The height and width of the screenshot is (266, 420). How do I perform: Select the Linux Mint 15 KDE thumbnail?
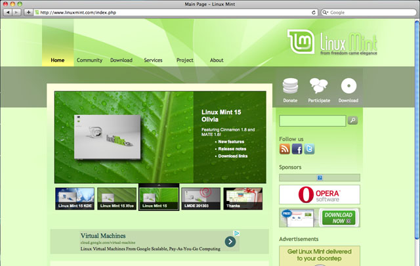[x=75, y=199]
